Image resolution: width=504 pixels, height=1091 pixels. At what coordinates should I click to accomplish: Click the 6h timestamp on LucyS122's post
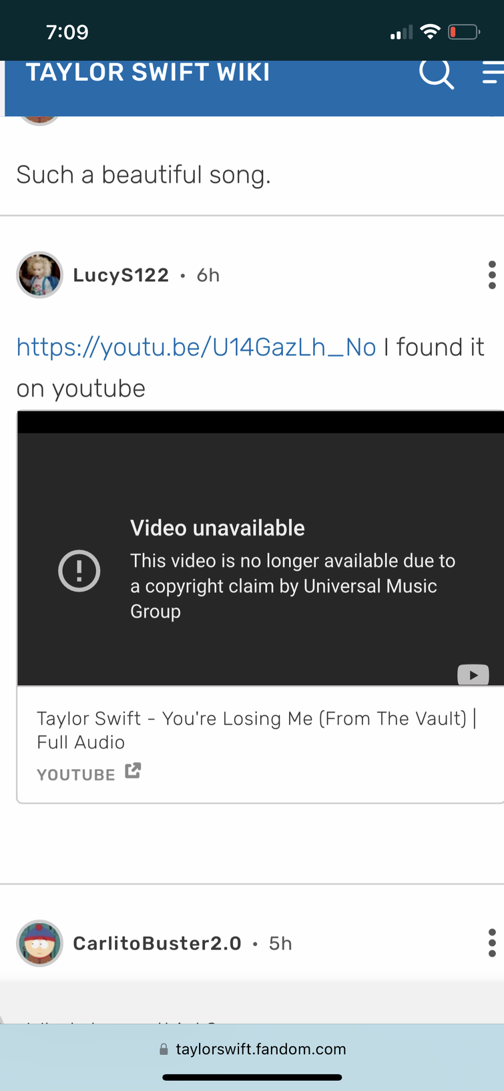pyautogui.click(x=208, y=275)
